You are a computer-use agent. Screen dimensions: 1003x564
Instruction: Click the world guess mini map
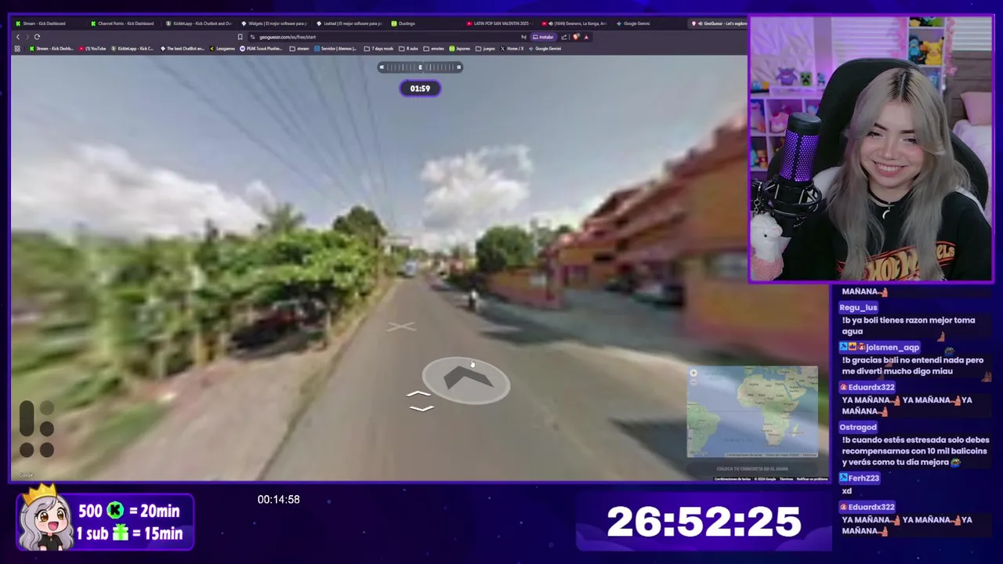(752, 412)
